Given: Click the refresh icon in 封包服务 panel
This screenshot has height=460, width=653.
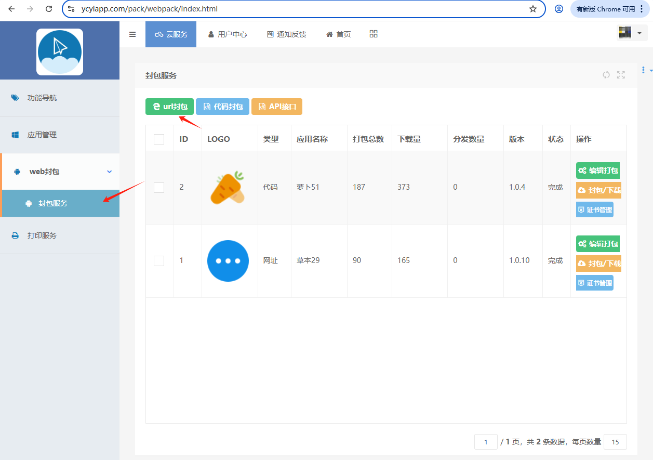Looking at the screenshot, I should click(606, 75).
